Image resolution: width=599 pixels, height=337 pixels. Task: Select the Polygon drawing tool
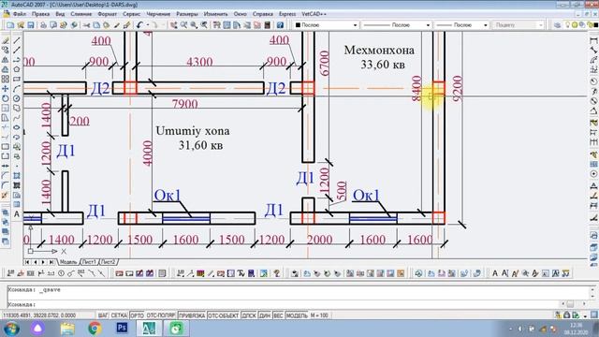click(x=17, y=69)
